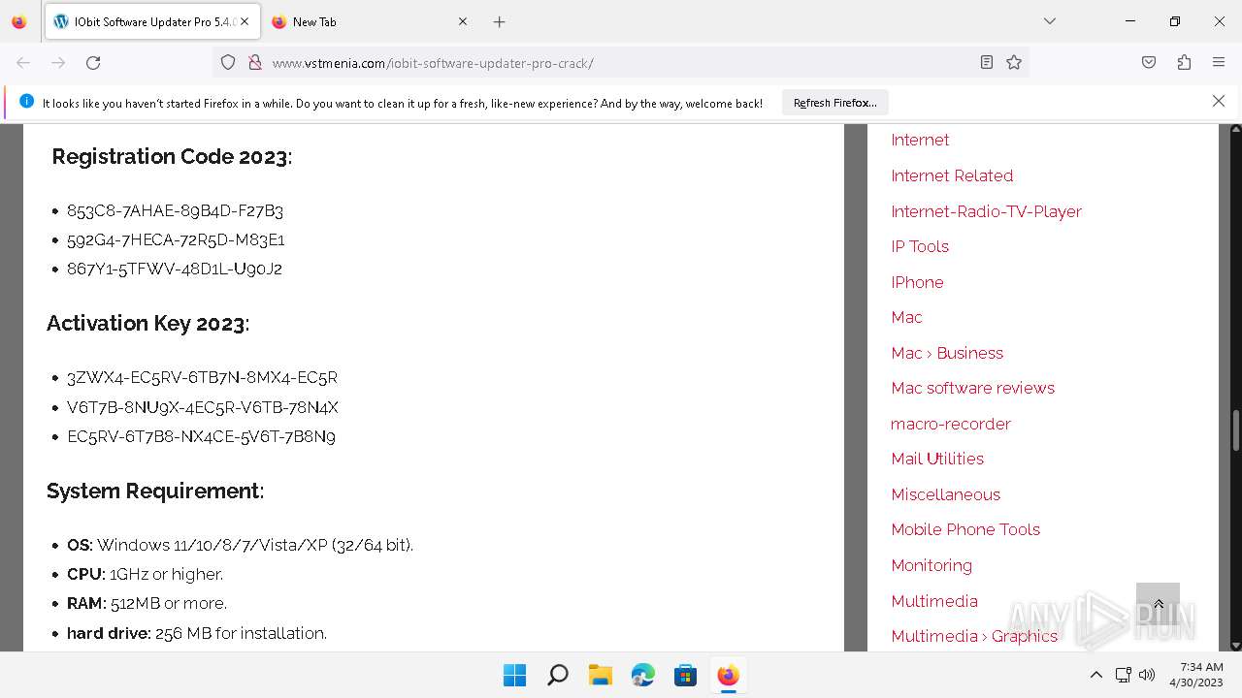Click key 3ZWX4-EC5RV-6TB7N-8MX4-EC5R
Image resolution: width=1242 pixels, height=698 pixels.
202,377
